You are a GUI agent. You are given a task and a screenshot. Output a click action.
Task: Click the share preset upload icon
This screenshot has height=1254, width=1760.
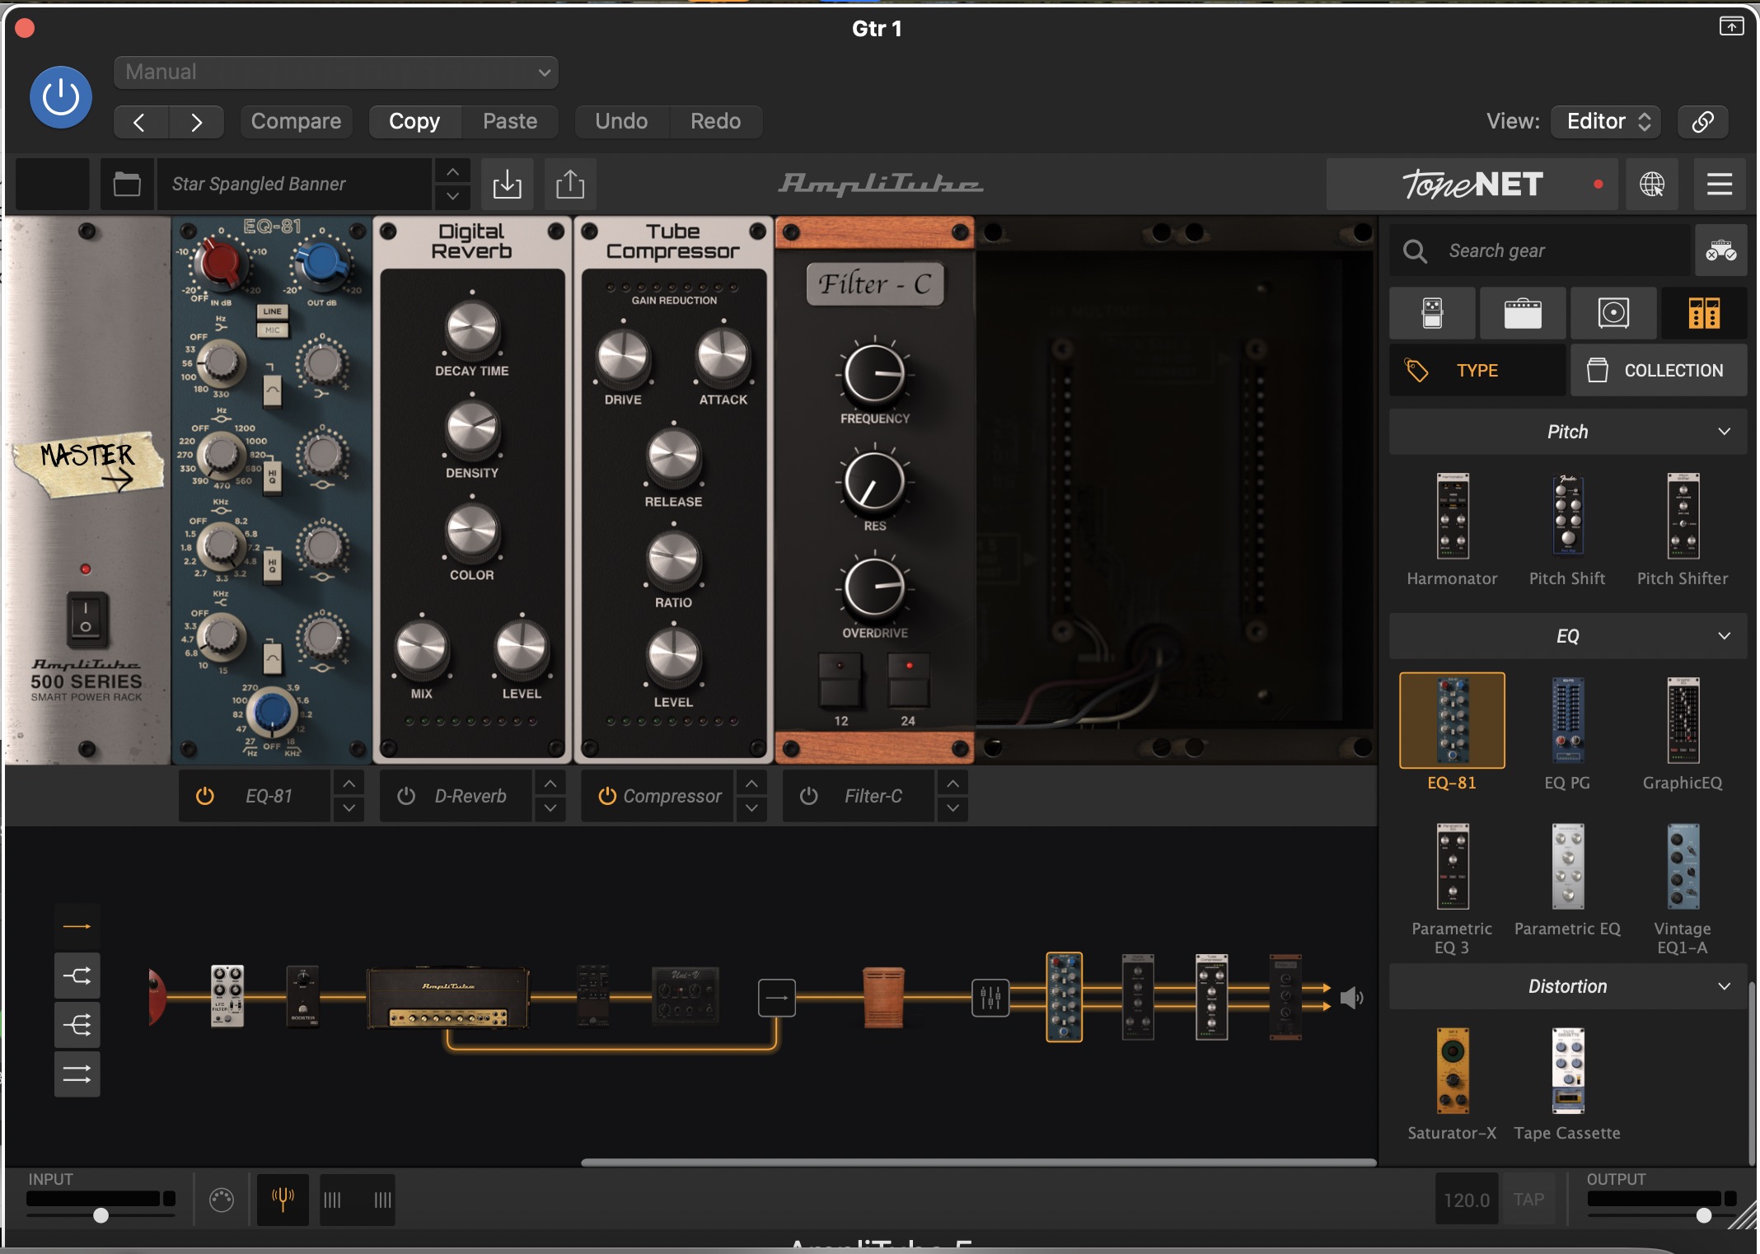(569, 184)
